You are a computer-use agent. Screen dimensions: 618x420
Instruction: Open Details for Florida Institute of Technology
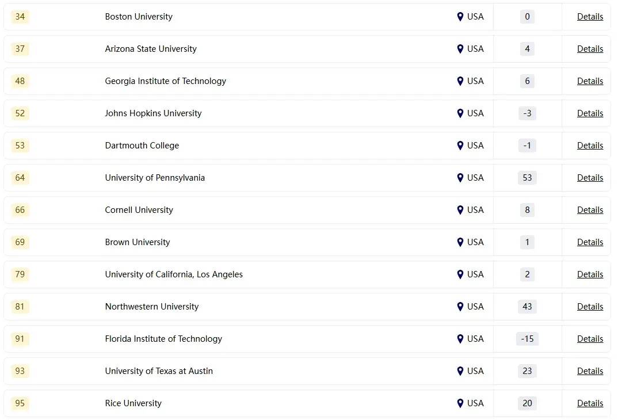[590, 339]
